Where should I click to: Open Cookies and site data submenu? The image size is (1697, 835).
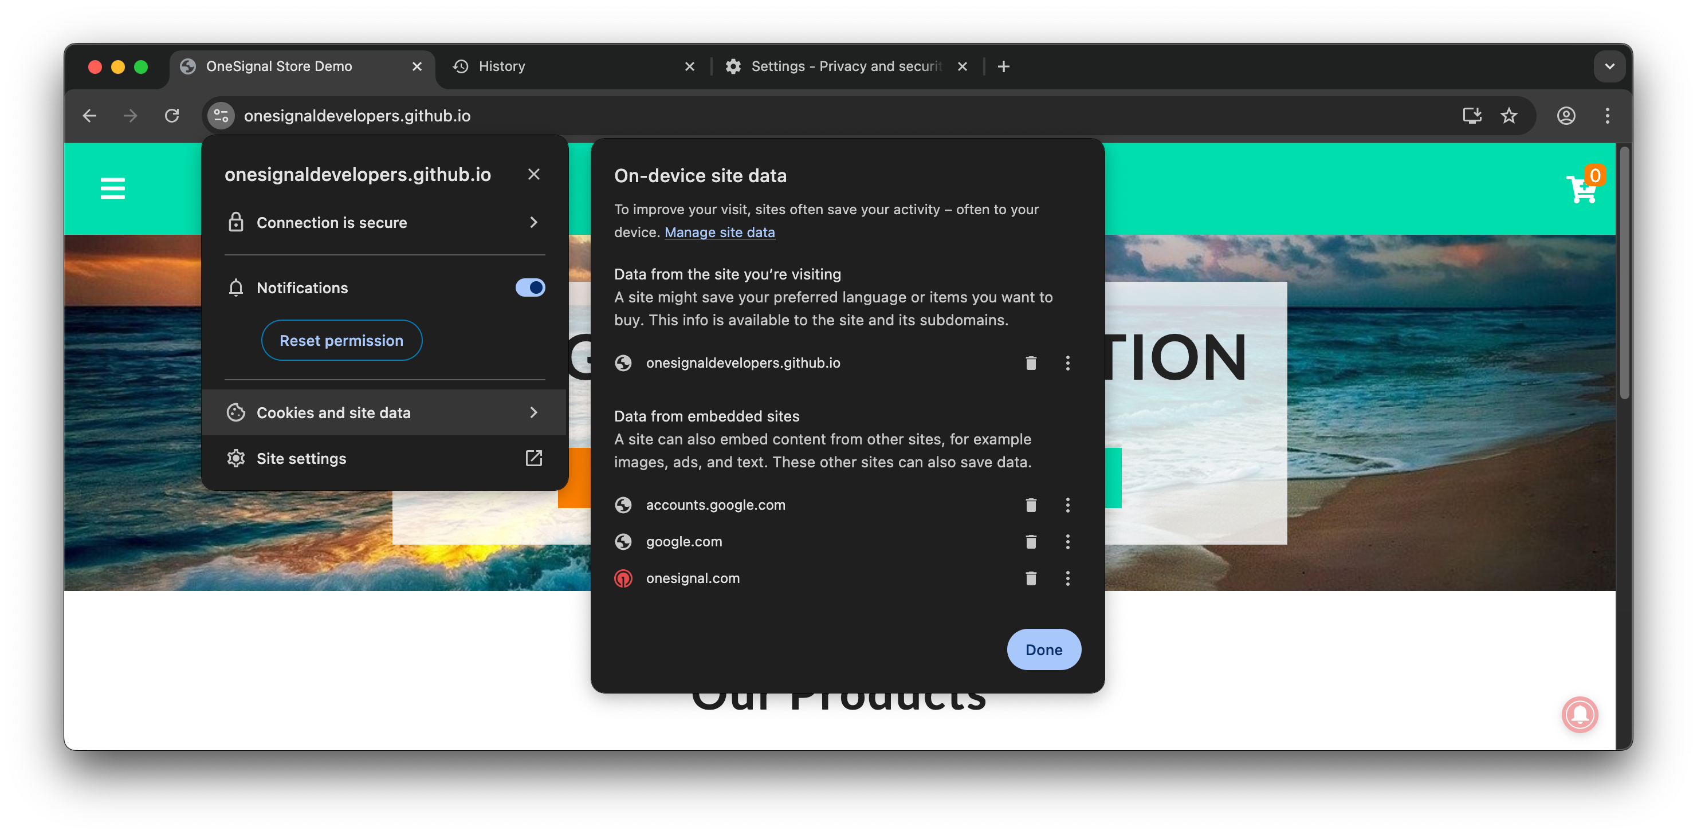[385, 413]
